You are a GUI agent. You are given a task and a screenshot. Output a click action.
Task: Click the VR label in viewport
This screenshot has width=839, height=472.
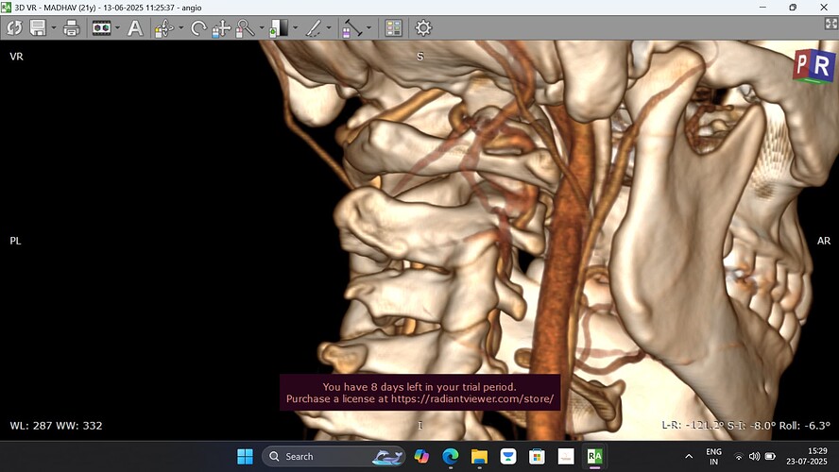16,56
